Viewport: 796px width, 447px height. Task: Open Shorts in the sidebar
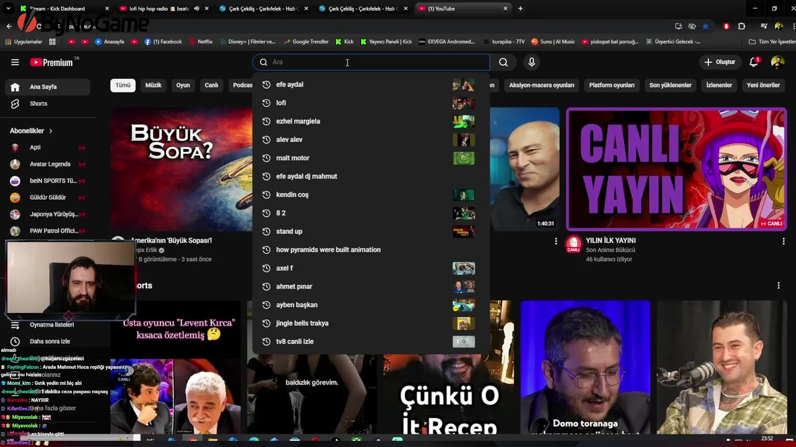pos(48,104)
